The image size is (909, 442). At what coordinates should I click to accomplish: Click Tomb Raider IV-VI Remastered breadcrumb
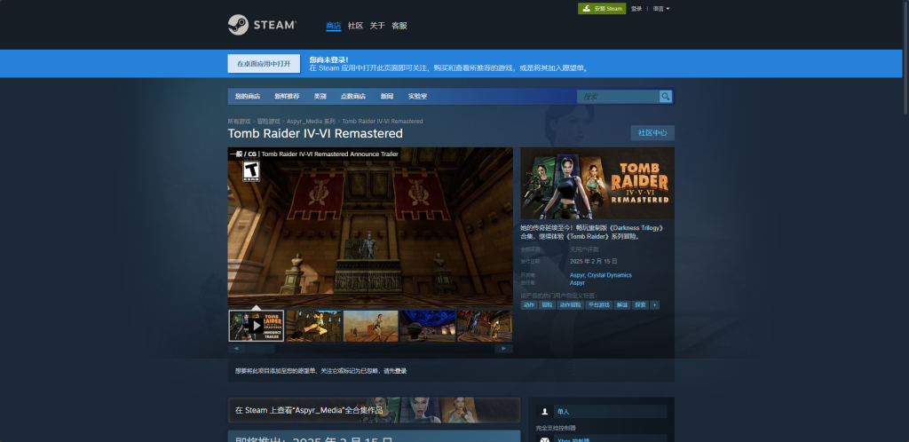382,122
